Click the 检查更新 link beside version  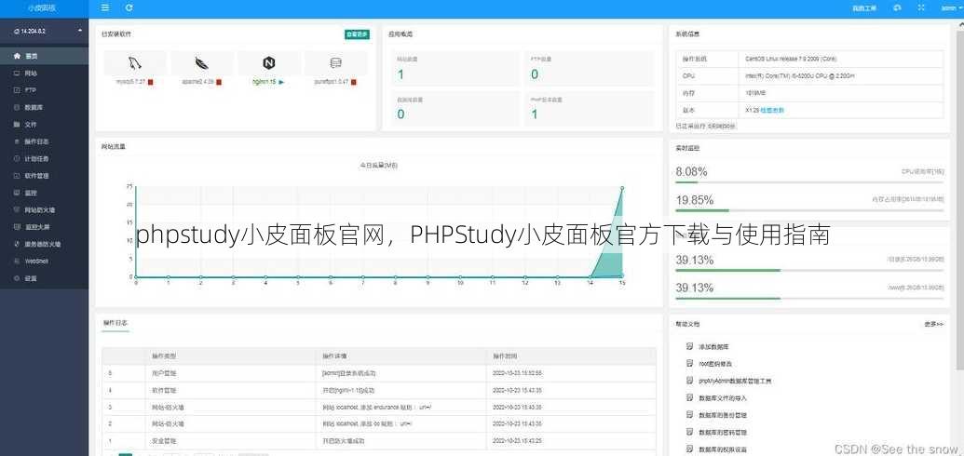(x=772, y=111)
